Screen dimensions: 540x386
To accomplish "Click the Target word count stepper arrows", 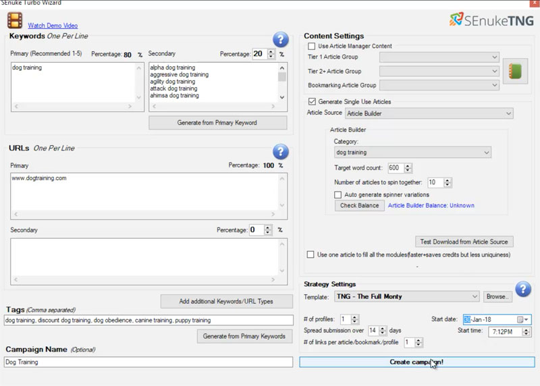I will click(x=408, y=168).
